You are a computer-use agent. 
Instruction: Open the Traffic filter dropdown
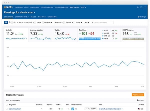(79, 22)
